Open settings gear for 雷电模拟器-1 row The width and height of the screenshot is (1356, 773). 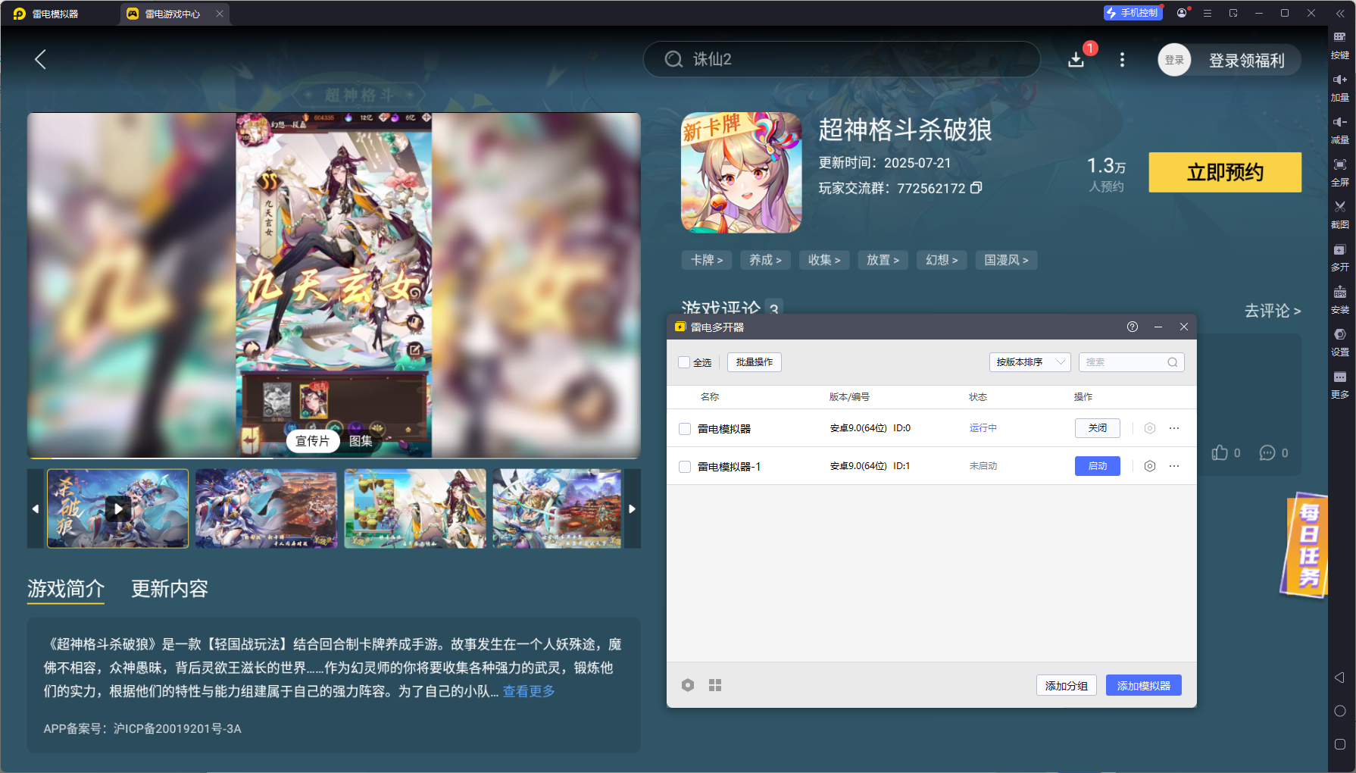[1150, 466]
